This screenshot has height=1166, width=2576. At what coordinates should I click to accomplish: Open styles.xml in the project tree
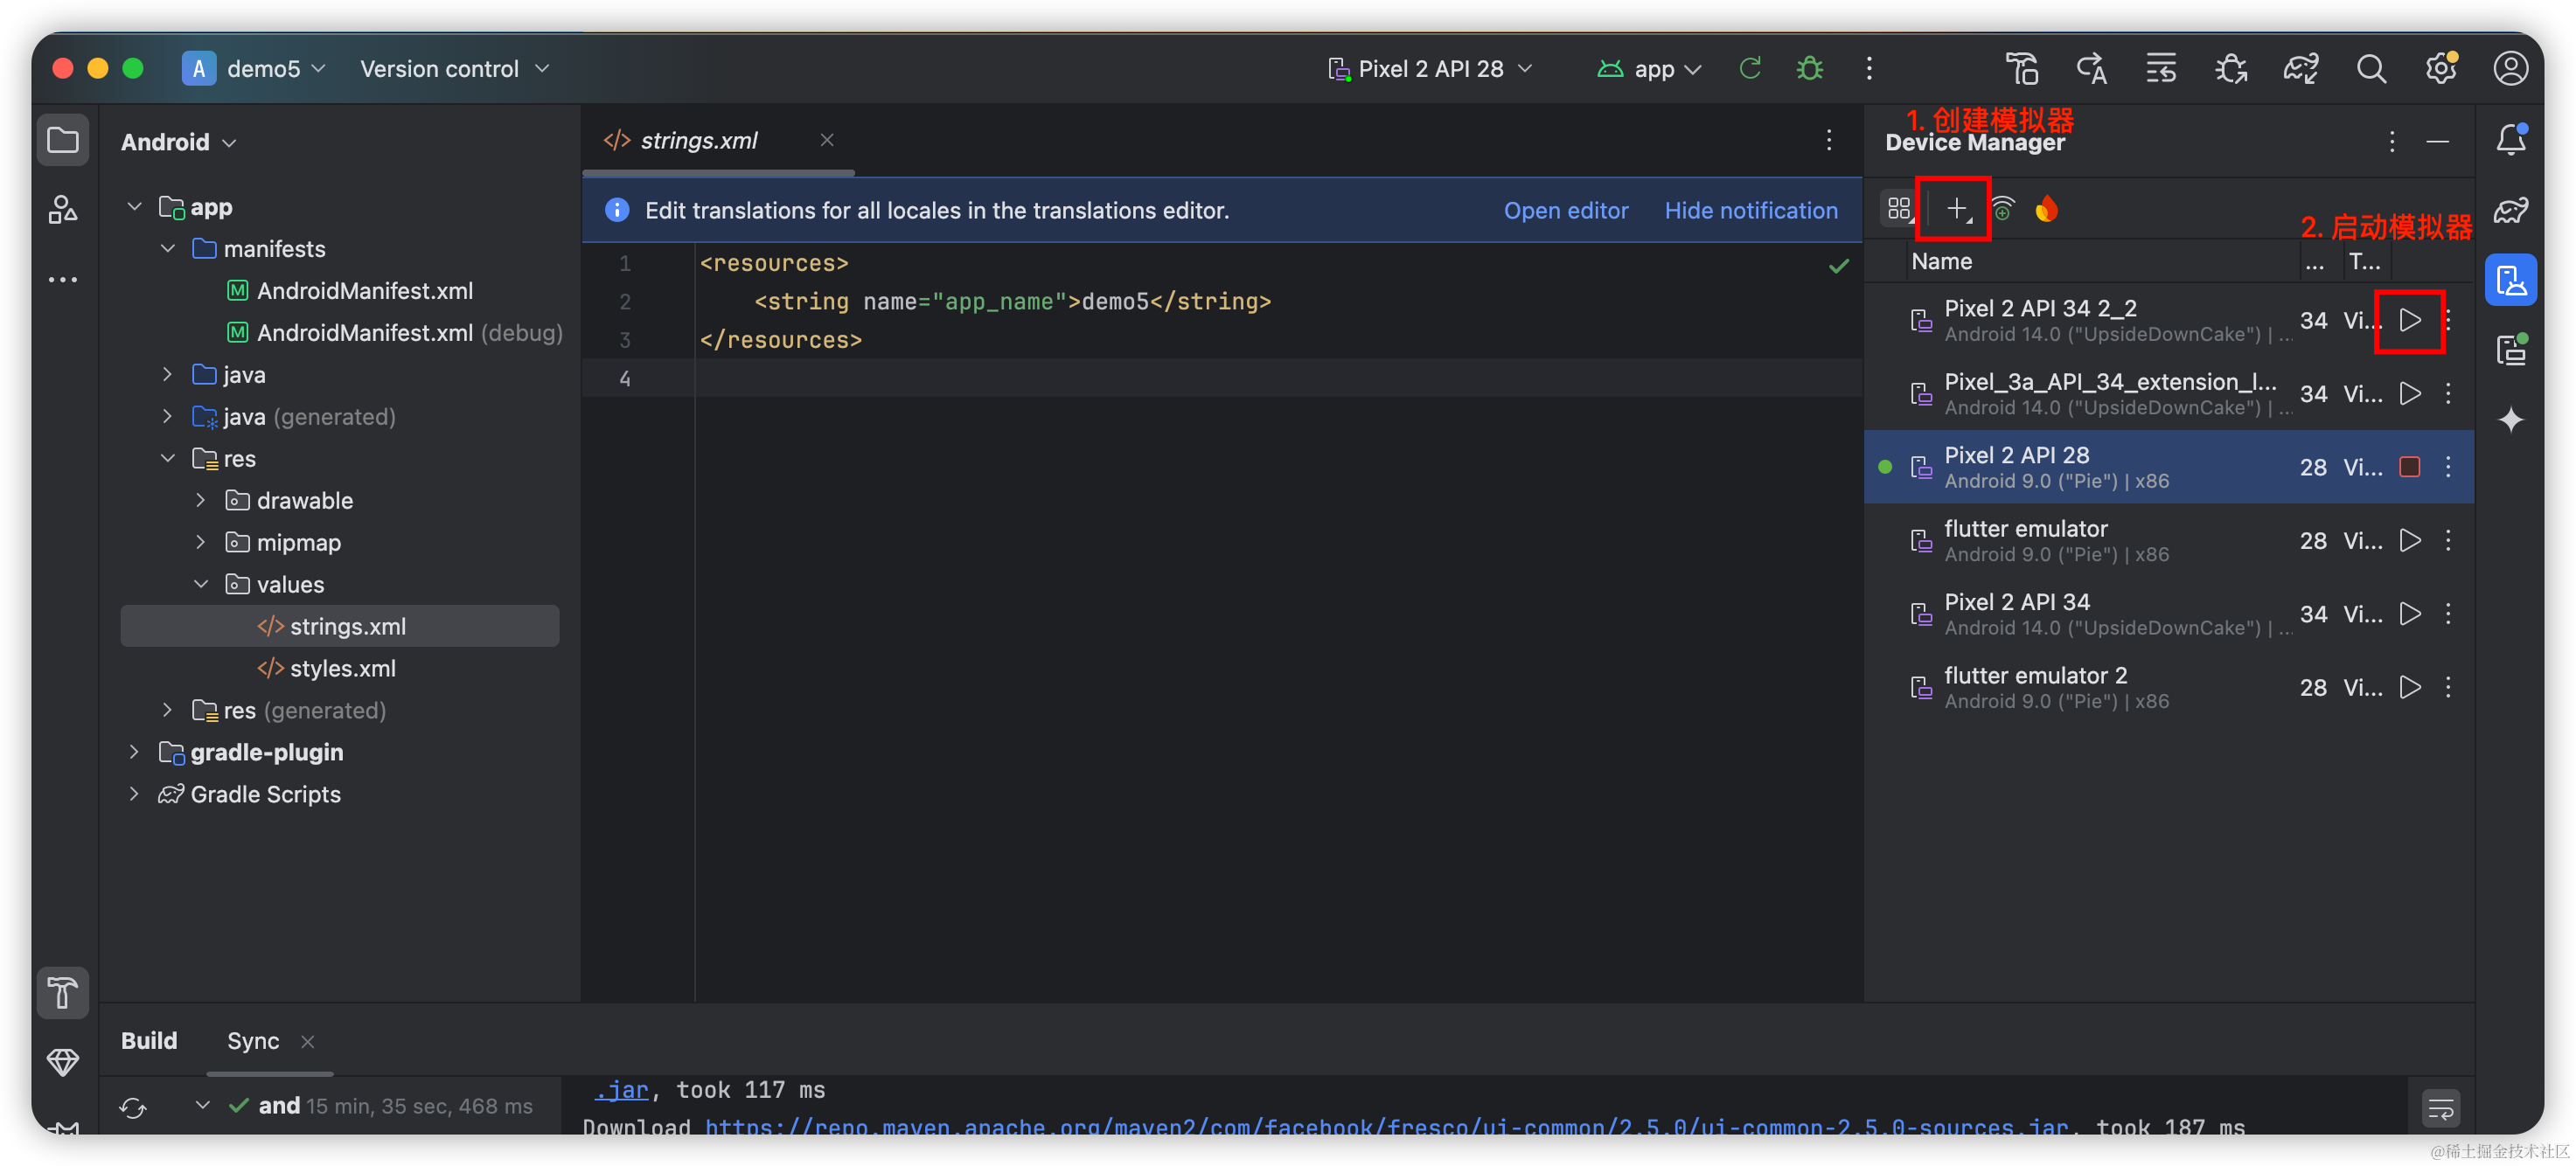pos(342,668)
